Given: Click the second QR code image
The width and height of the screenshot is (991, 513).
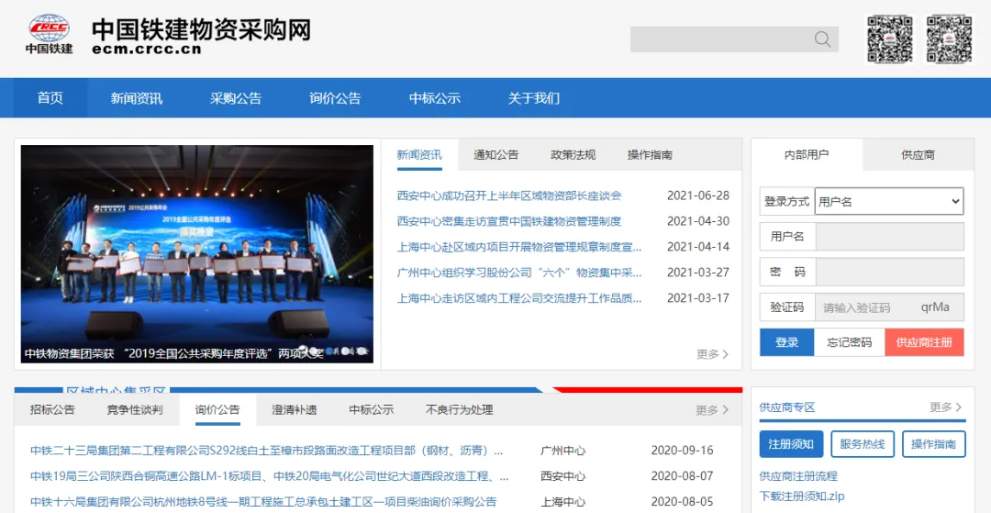Looking at the screenshot, I should (949, 39).
